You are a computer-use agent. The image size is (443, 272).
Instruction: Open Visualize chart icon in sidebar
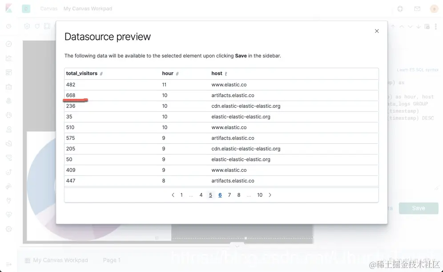[9, 58]
